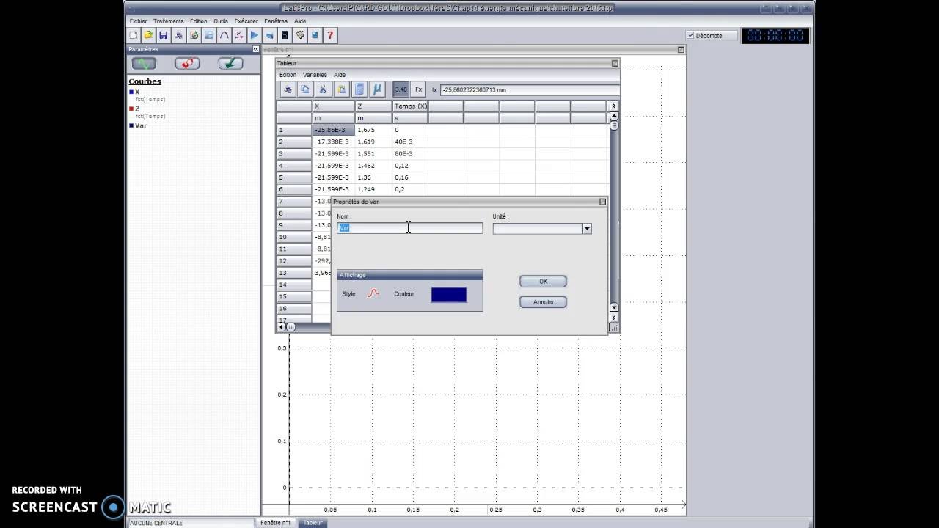939x528 pixels.
Task: Click the fx formula bar field
Action: 530,89
